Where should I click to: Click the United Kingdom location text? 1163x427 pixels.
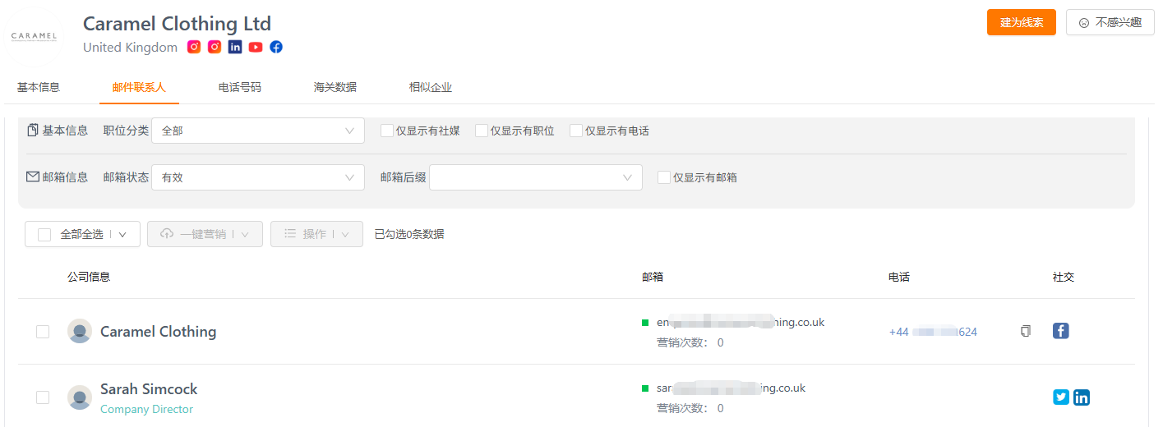tap(130, 47)
